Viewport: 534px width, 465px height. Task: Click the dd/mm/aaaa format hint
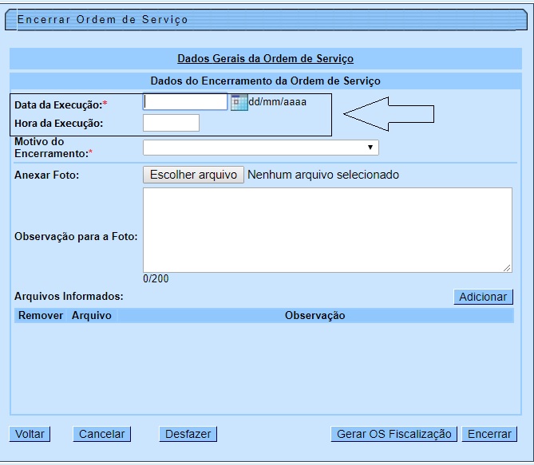pyautogui.click(x=278, y=102)
